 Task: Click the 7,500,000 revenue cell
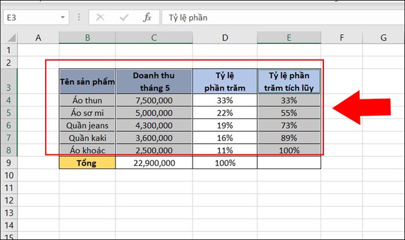154,100
